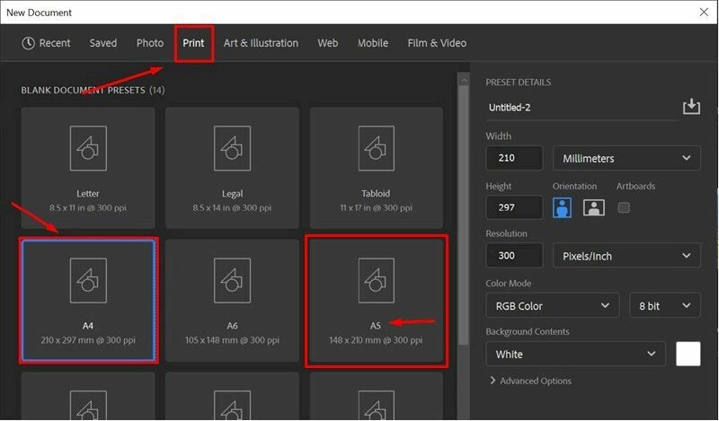This screenshot has width=719, height=421.
Task: Save document preset with the download icon
Action: pyautogui.click(x=691, y=106)
